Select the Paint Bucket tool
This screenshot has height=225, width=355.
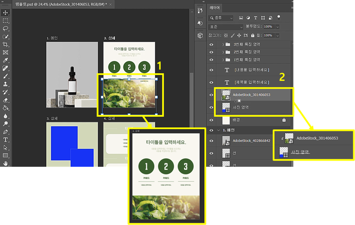[x=5, y=108]
